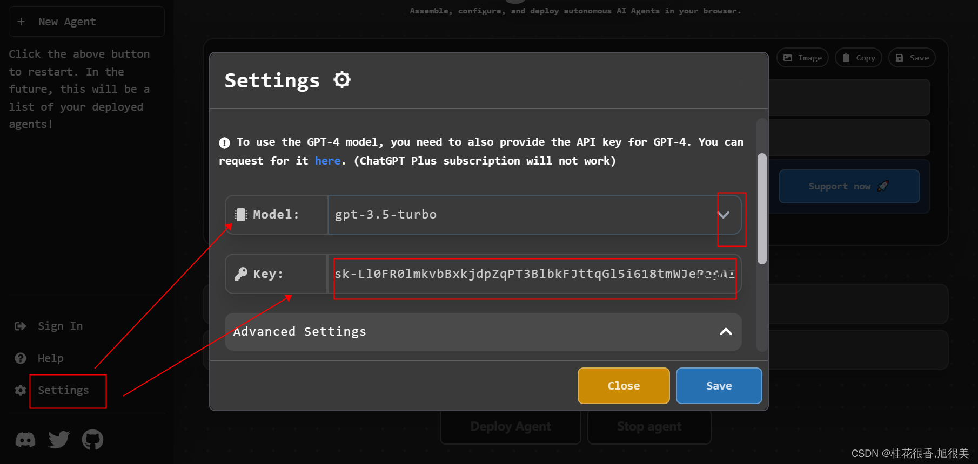Collapse the Advanced Settings section
This screenshot has width=978, height=464.
point(483,332)
